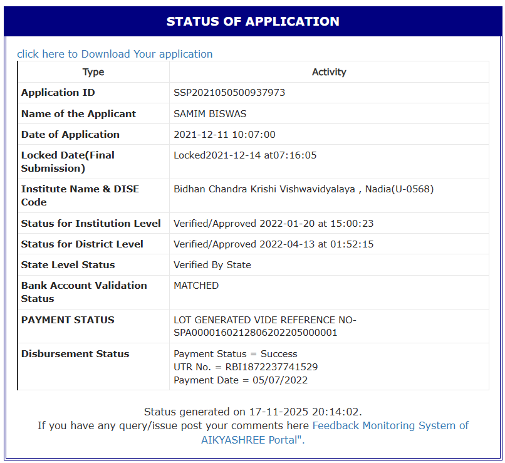Click the Locked 2021-12-14 final submission value
505x463 pixels.
pyautogui.click(x=245, y=155)
